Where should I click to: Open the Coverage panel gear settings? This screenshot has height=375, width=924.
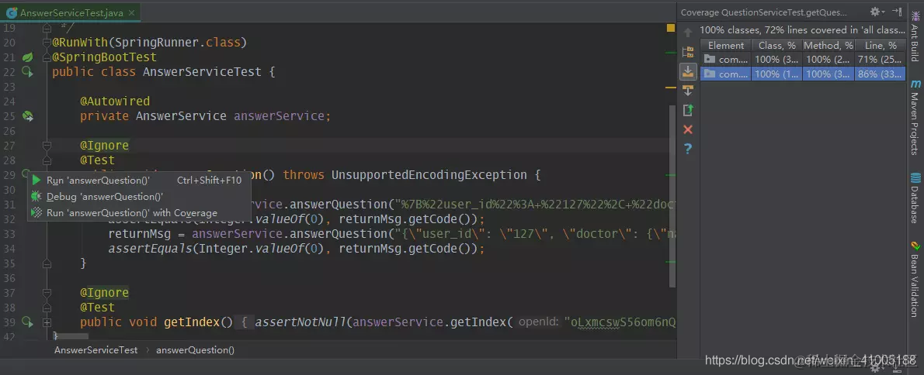877,12
